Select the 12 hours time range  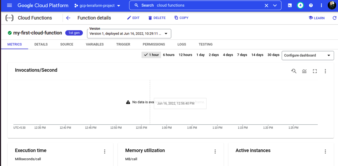coord(185,55)
